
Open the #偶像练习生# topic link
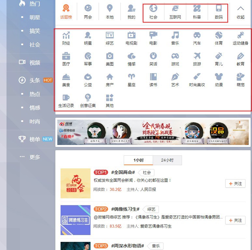[125, 209]
